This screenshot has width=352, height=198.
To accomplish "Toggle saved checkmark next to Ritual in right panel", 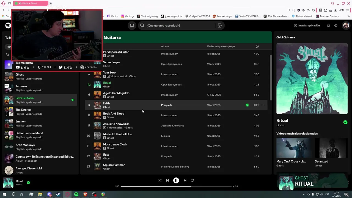I will 345,122.
